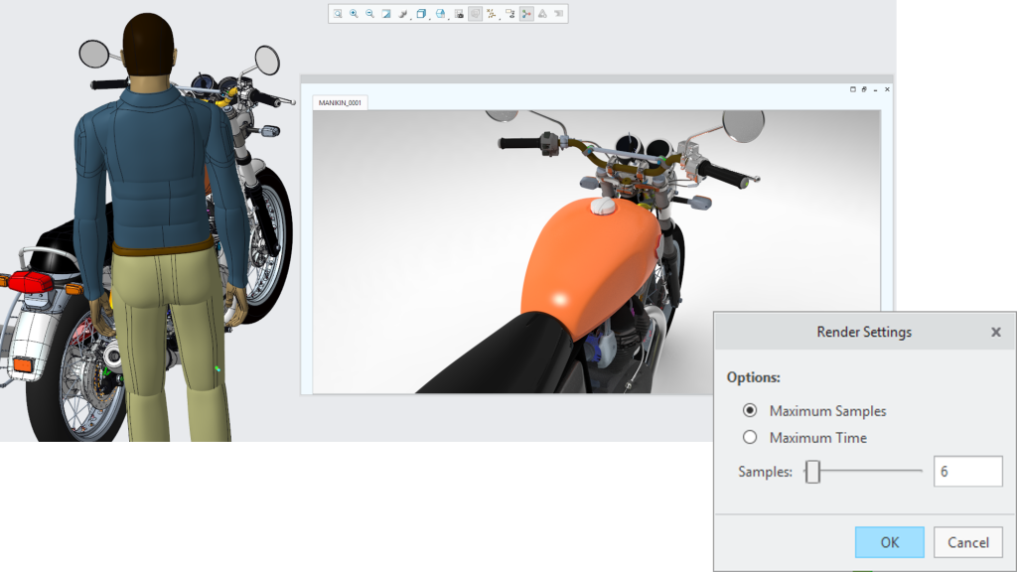Click the triangle-shaped icon in graphics toolbar
Screen dimensions: 1017x572
coord(542,14)
